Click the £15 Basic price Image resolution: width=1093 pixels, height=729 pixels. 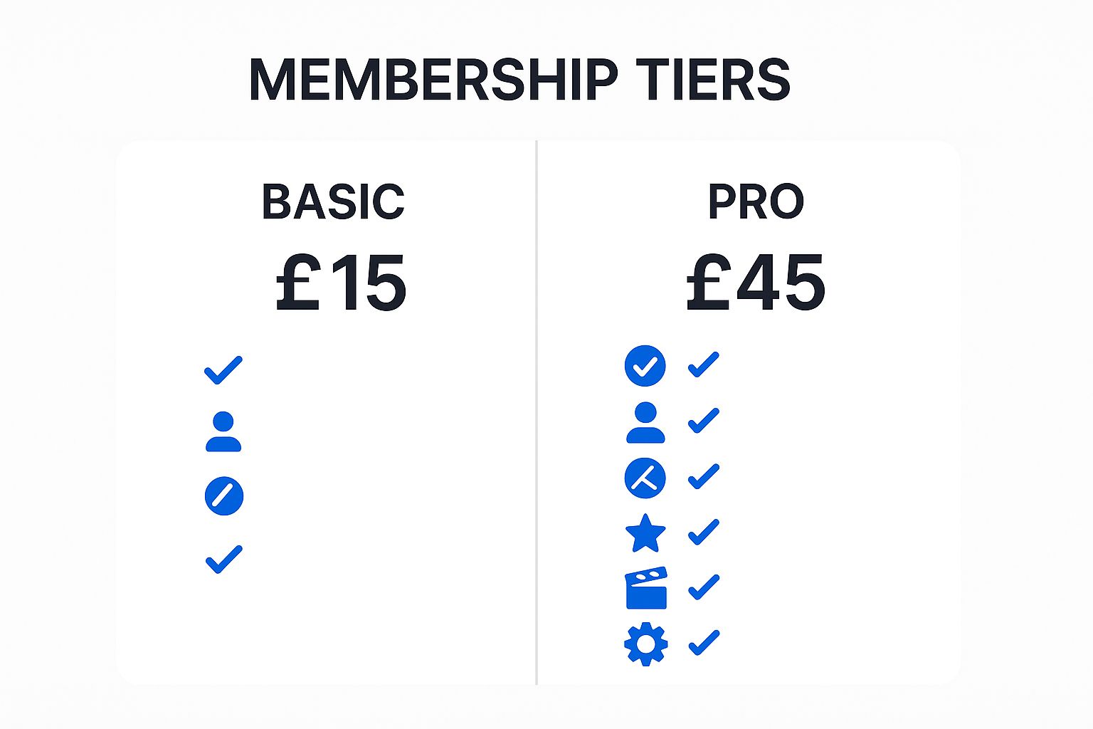341,283
